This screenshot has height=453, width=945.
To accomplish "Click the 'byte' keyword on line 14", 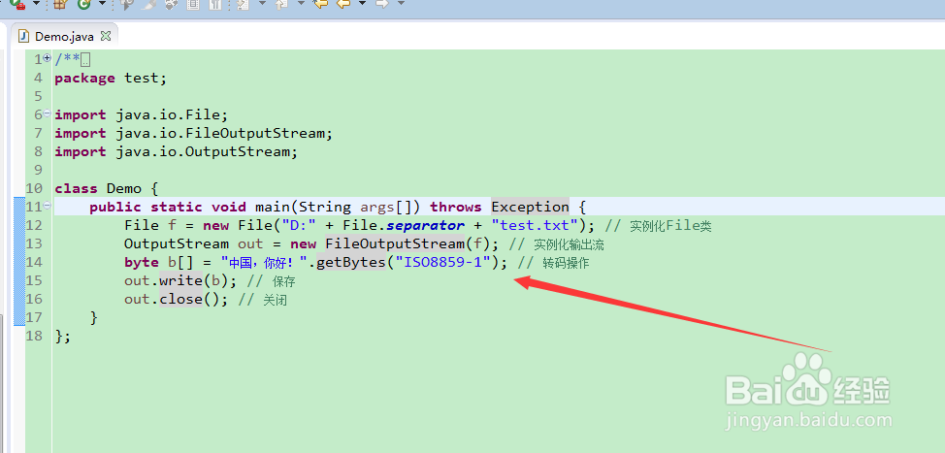I will [142, 262].
